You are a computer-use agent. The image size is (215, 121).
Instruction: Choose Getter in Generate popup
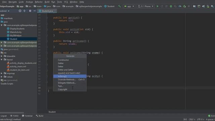(x=70, y=63)
